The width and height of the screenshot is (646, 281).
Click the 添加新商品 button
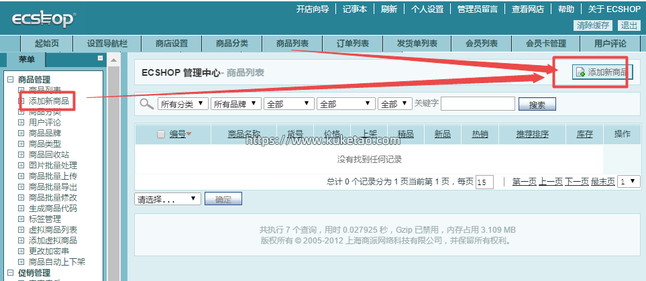click(x=602, y=72)
